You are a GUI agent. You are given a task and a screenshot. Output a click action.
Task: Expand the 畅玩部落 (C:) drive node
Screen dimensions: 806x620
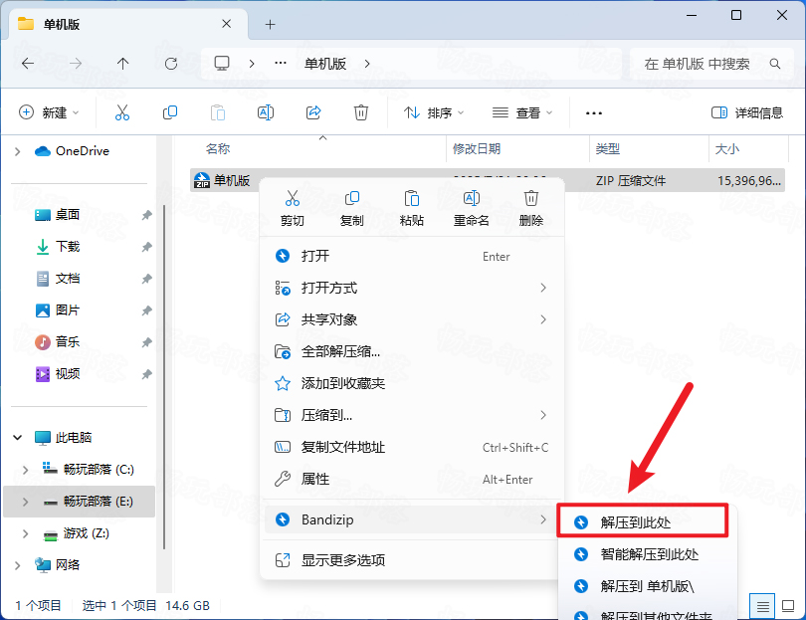[x=25, y=470]
